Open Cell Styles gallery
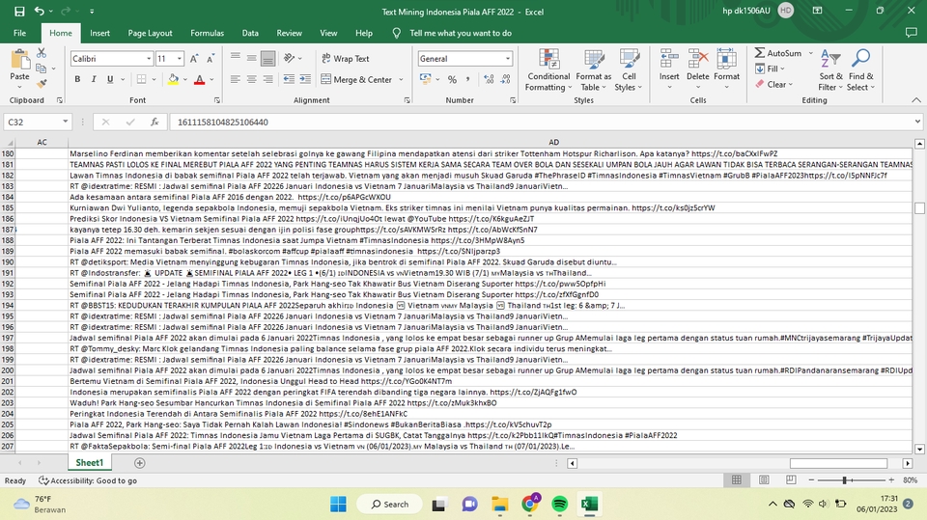This screenshot has height=520, width=927. [x=629, y=70]
